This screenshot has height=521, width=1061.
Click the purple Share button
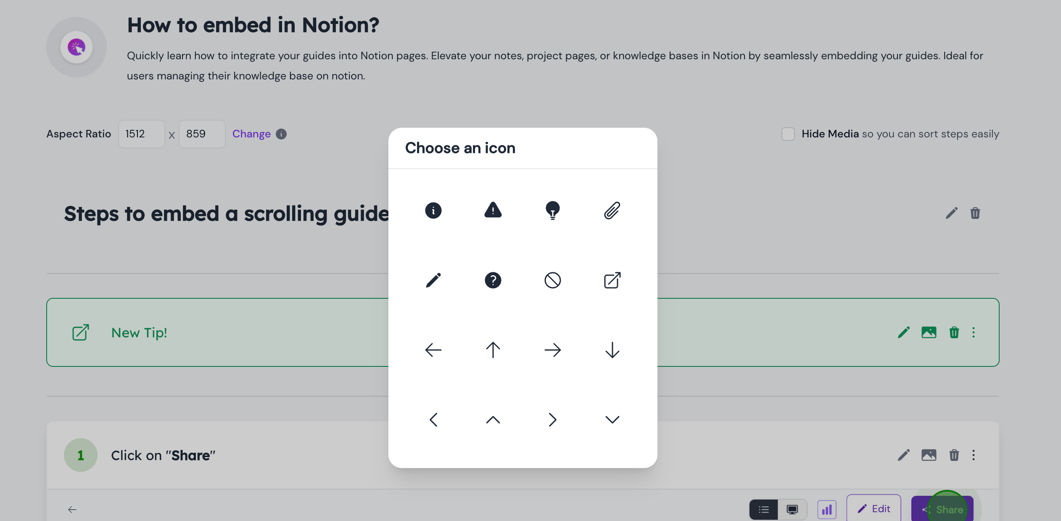942,509
